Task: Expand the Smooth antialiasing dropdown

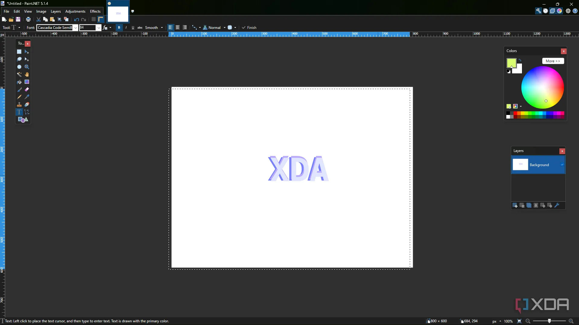Action: pyautogui.click(x=162, y=28)
